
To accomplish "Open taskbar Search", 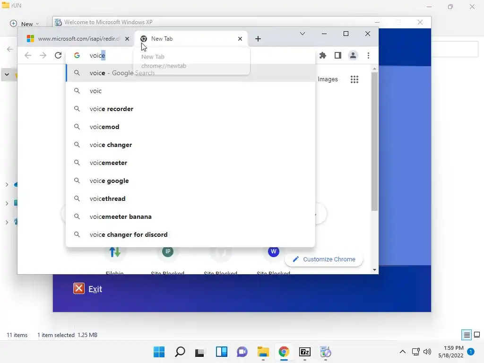I will [180, 352].
